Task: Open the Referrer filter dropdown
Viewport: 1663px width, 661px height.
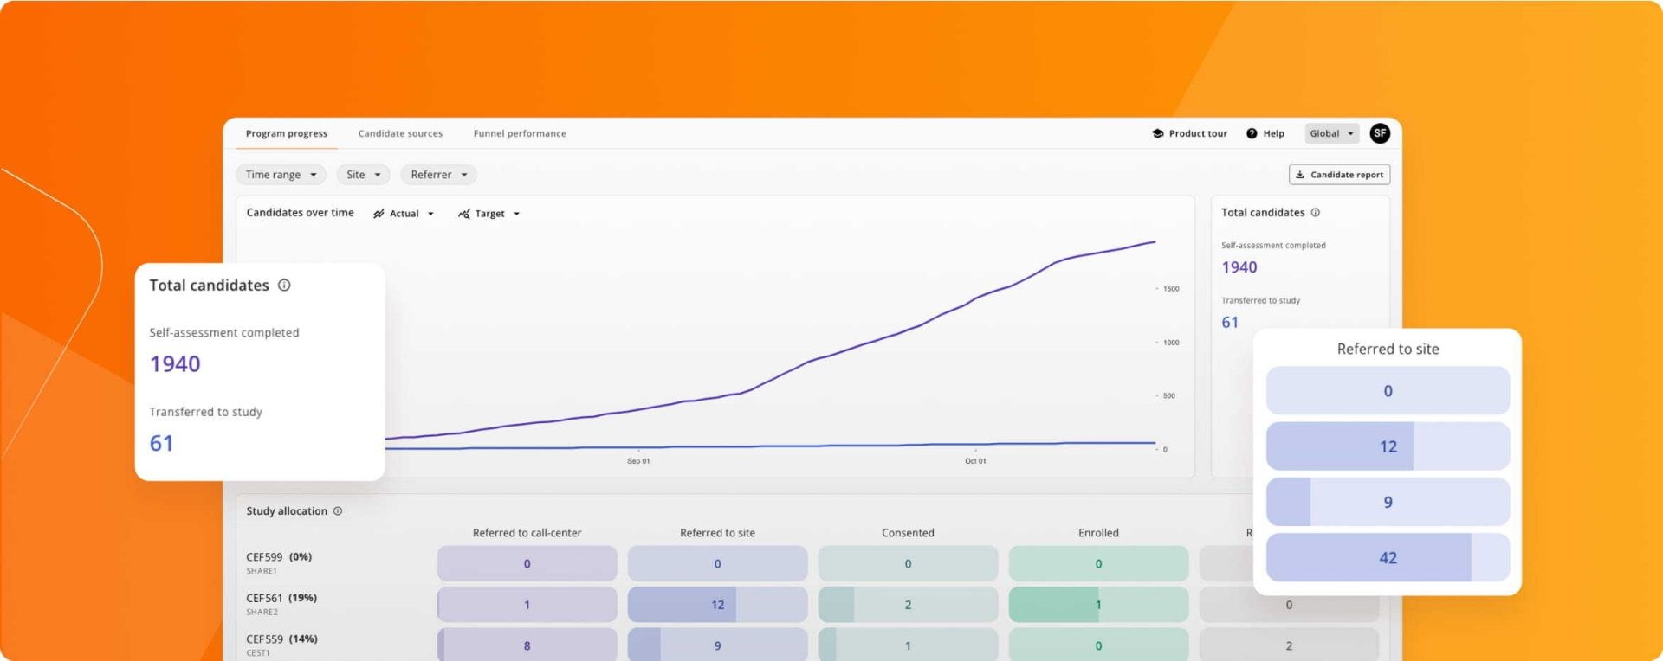Action: coord(438,175)
